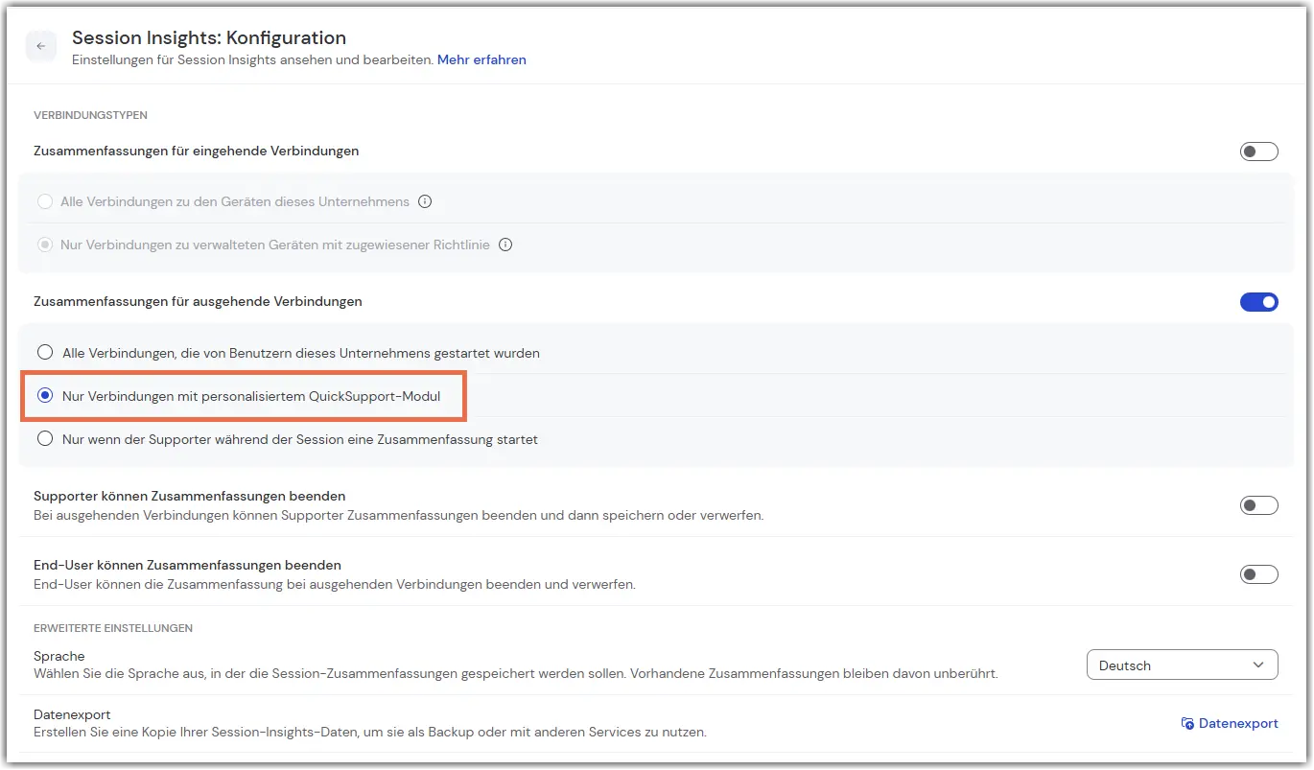Image resolution: width=1314 pixels, height=770 pixels.
Task: Select 'Nur Verbindungen zu verwalteten Geräten' radio
Action: click(44, 245)
